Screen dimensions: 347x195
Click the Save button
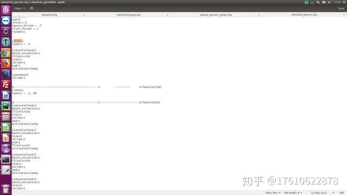coord(341,8)
